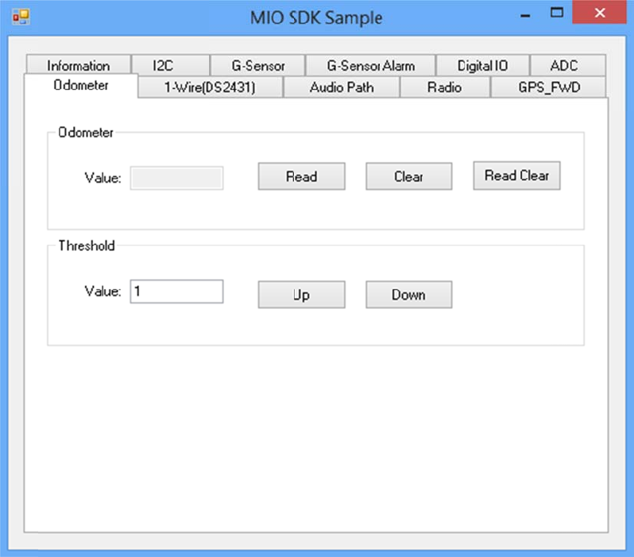Minimize the MIO SDK Sample window
This screenshot has width=634, height=557.
click(x=525, y=15)
